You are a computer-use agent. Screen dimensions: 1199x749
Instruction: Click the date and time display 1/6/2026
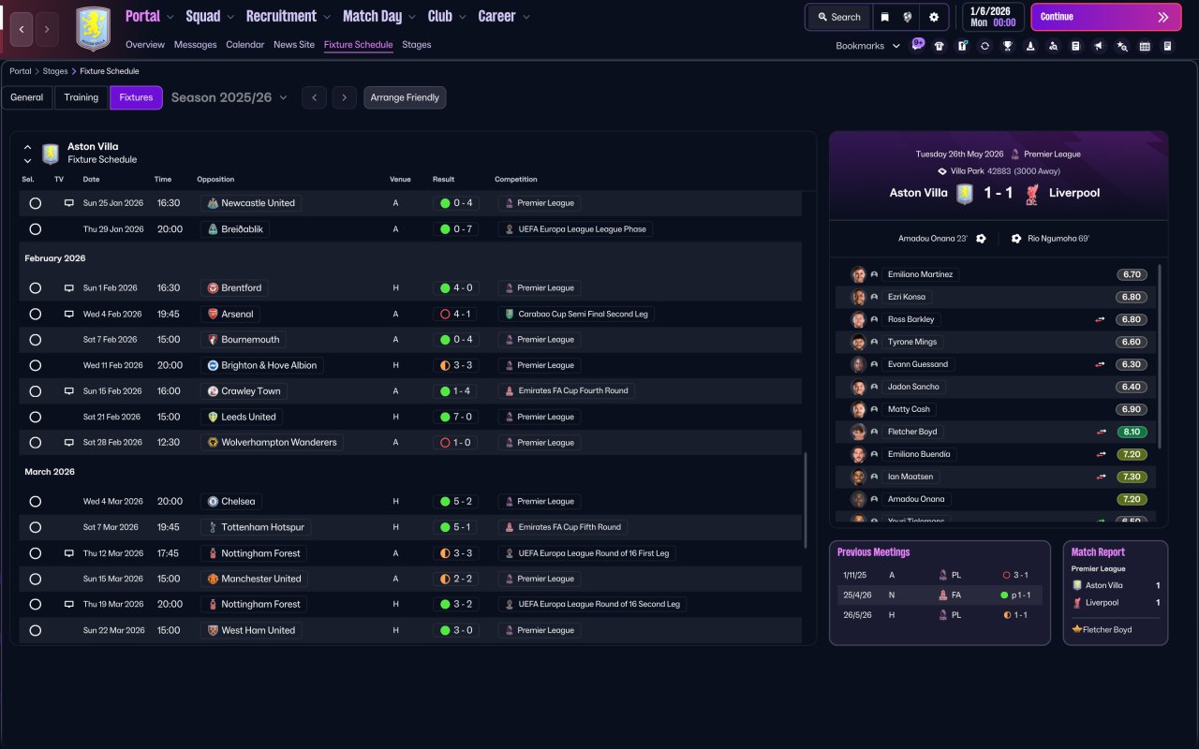click(x=993, y=17)
